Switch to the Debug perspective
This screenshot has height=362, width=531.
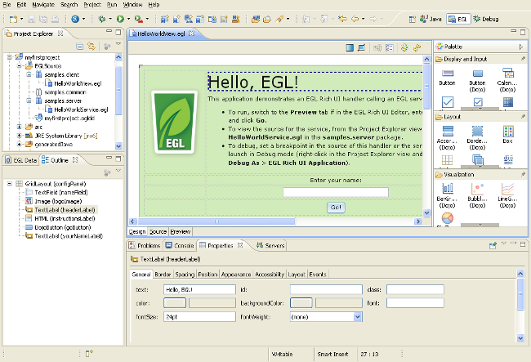point(486,20)
